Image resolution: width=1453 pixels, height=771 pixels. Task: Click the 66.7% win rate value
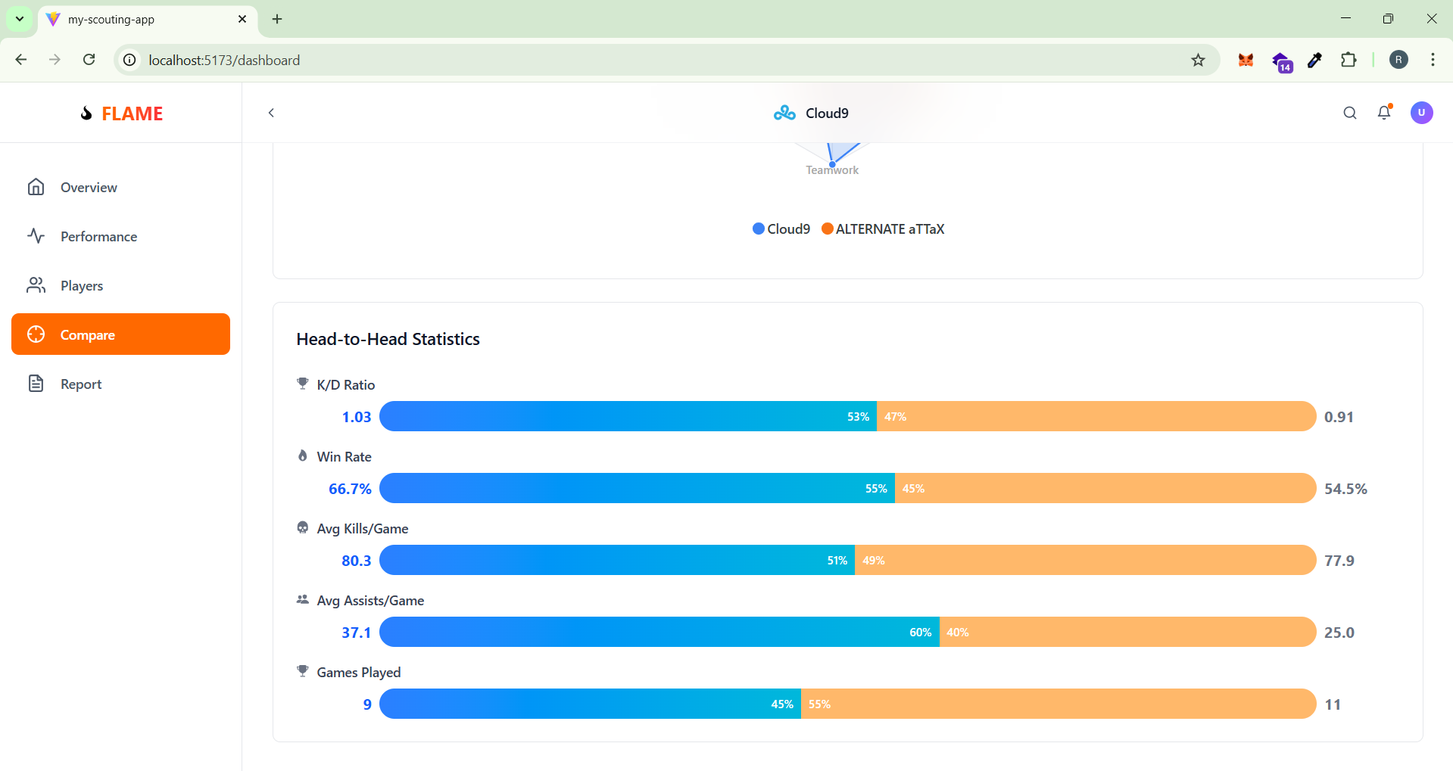350,489
